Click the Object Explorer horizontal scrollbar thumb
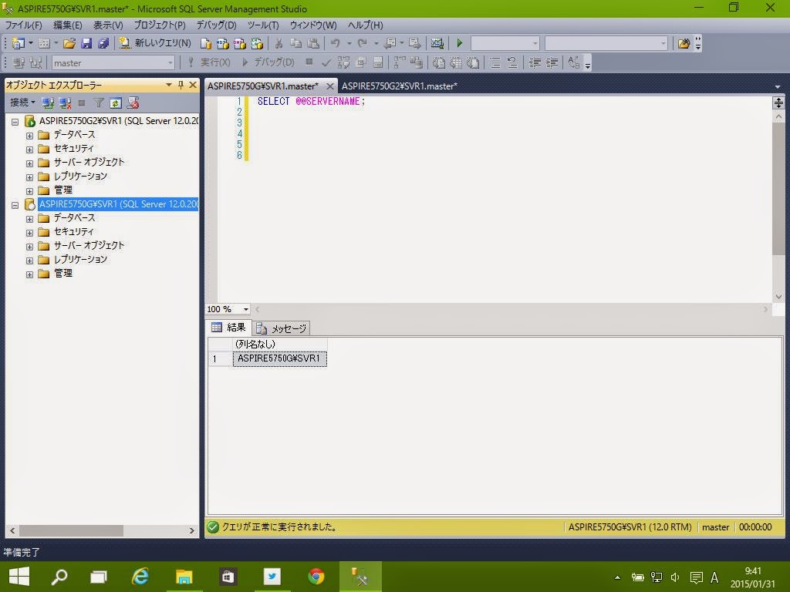 click(x=71, y=530)
